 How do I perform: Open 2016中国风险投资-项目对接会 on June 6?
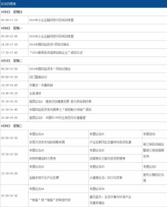(49, 44)
